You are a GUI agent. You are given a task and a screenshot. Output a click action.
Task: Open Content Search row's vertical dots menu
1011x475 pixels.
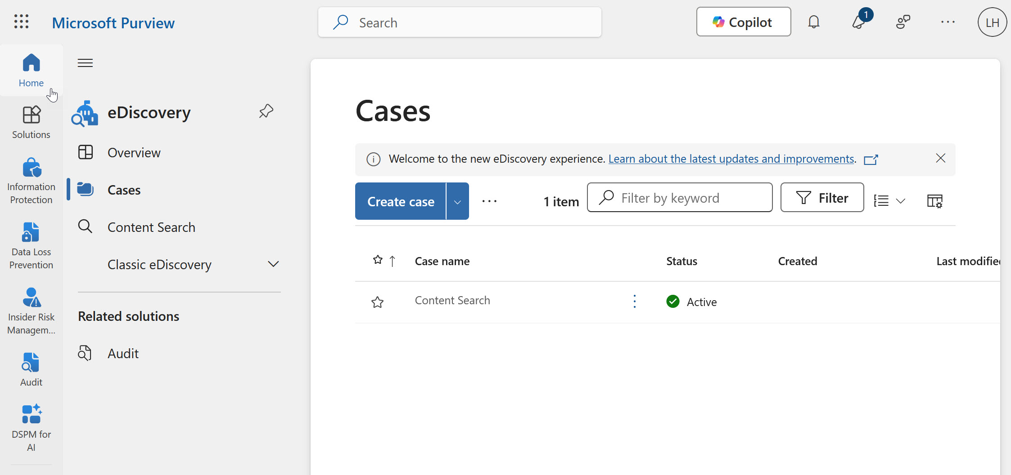[635, 301]
